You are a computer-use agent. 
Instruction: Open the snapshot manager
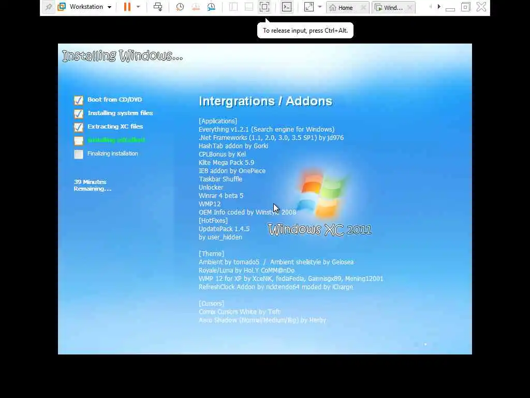click(211, 7)
